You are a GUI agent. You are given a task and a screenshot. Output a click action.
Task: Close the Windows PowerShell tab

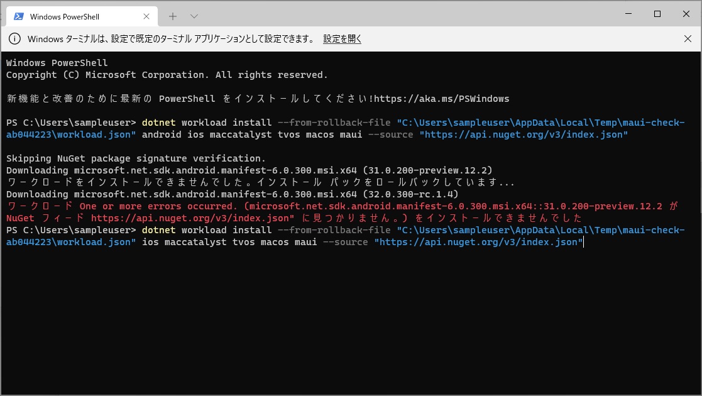(x=146, y=16)
